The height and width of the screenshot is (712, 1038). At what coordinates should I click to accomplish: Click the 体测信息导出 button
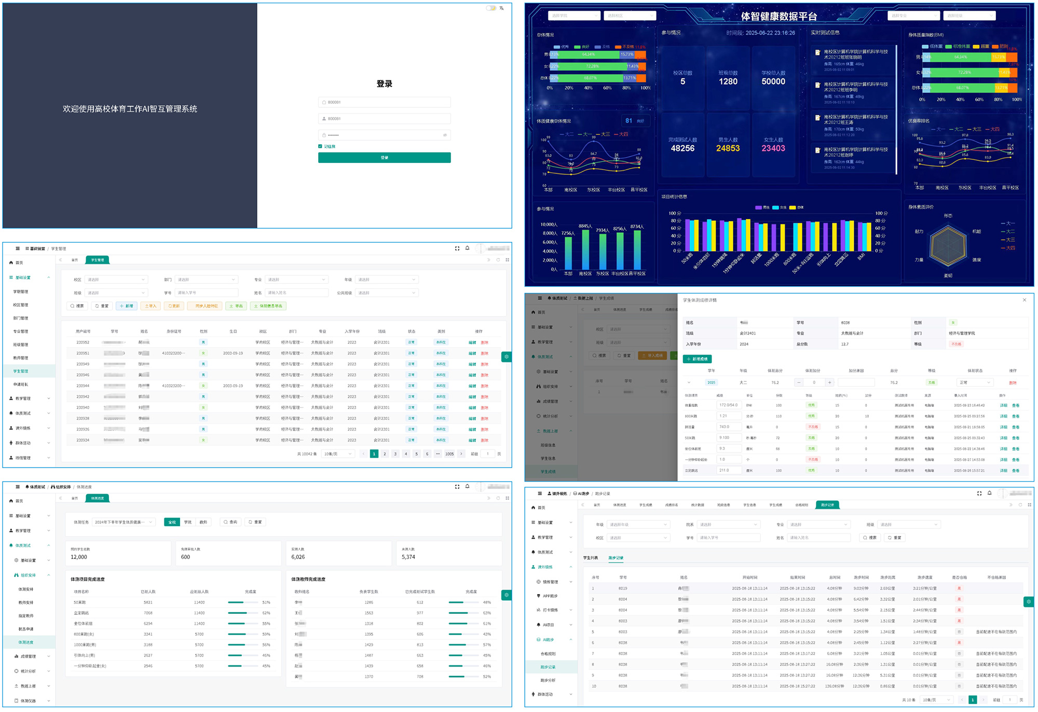tap(268, 306)
